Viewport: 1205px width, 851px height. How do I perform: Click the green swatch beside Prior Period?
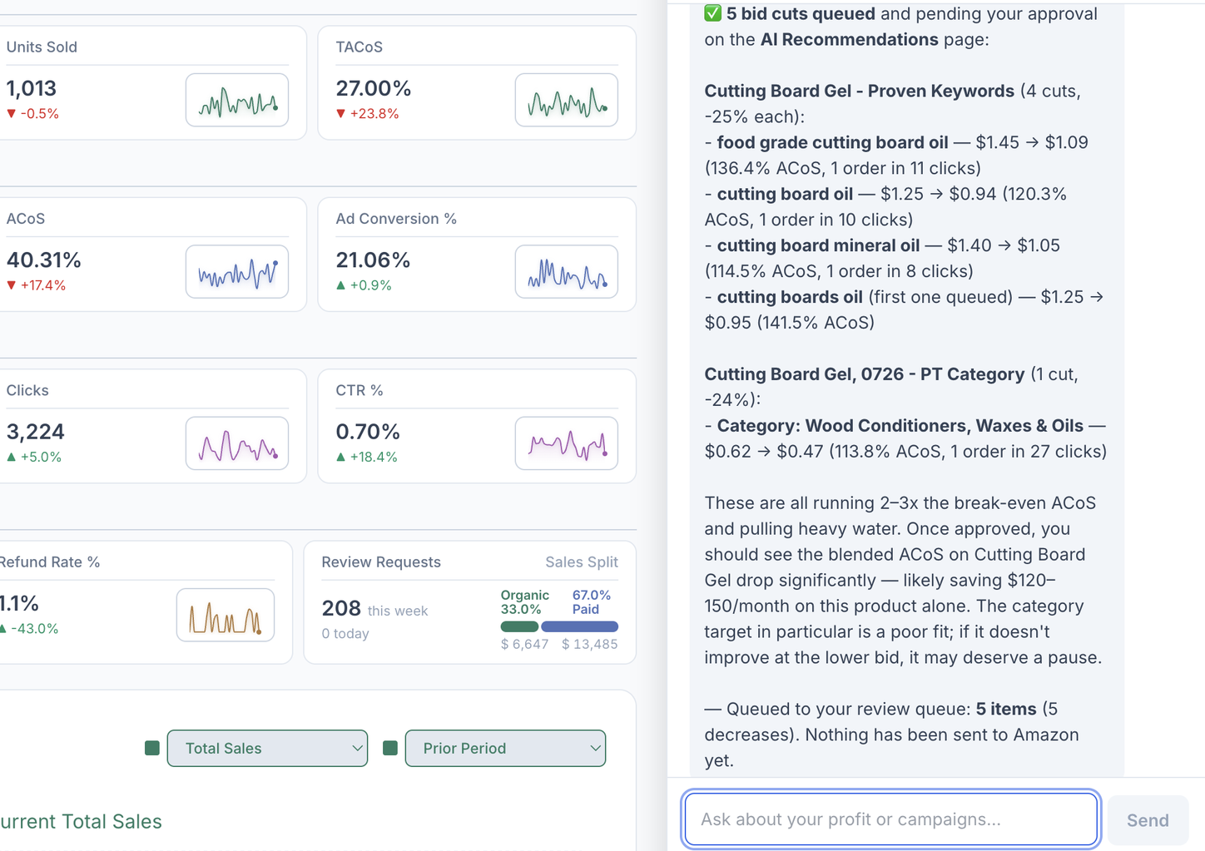pos(390,748)
